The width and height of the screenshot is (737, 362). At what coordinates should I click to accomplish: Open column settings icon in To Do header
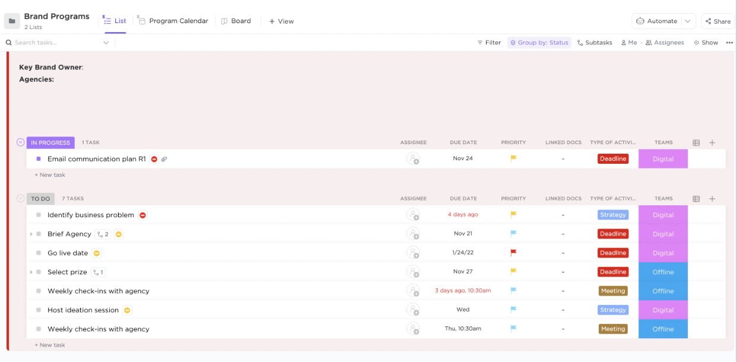tap(696, 199)
